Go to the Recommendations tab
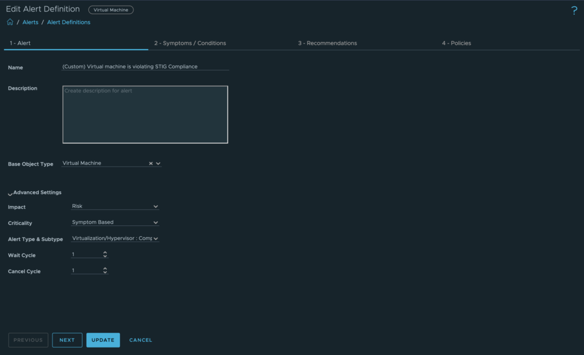This screenshot has width=584, height=355. (x=327, y=43)
